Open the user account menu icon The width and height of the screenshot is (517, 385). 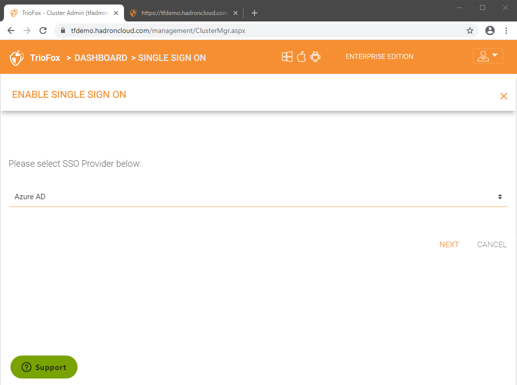[487, 56]
